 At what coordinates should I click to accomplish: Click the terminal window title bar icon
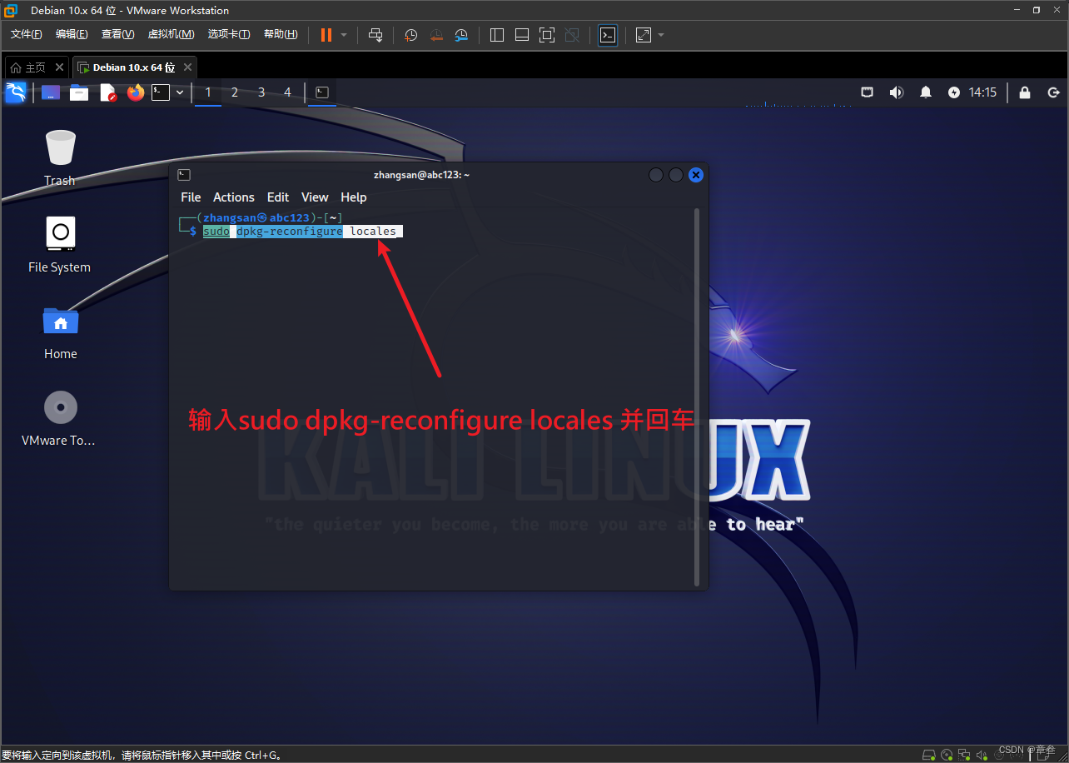184,175
